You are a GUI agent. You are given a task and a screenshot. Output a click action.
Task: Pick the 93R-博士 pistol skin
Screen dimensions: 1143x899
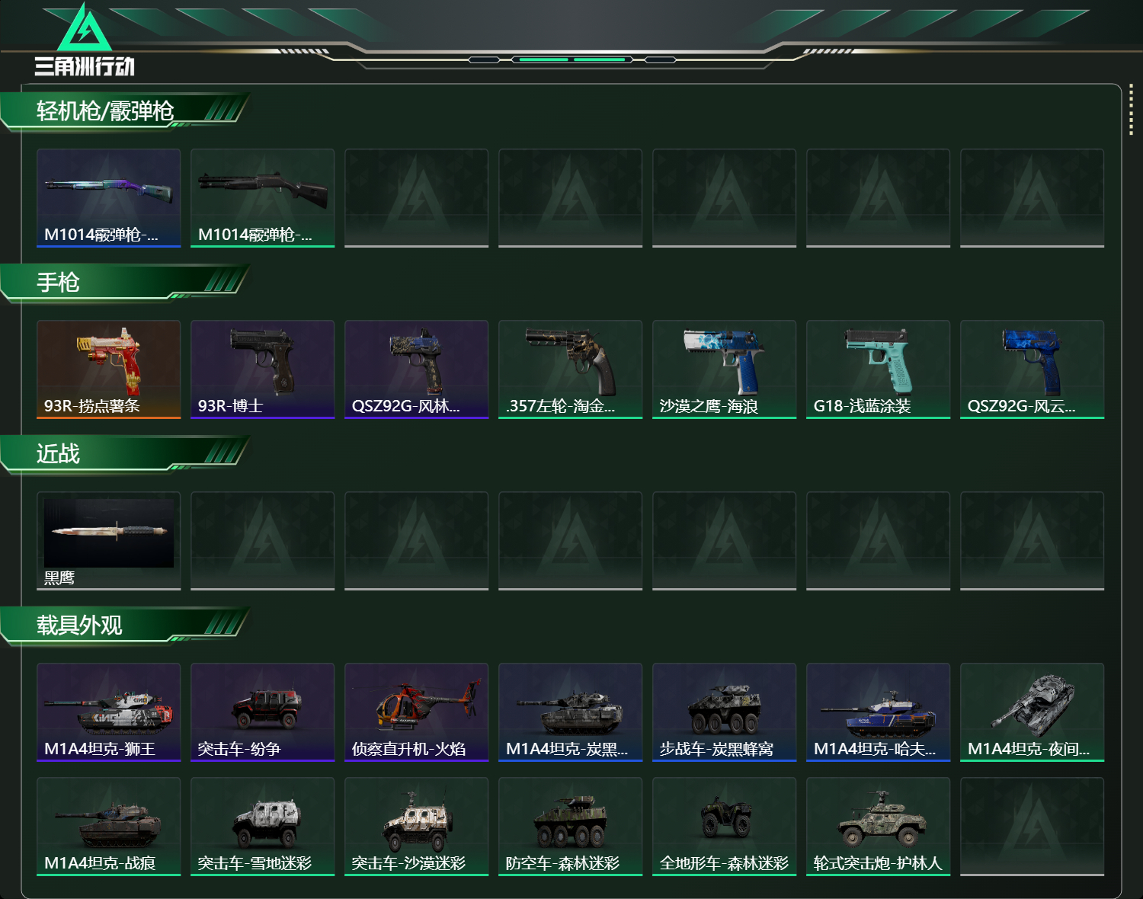click(263, 370)
